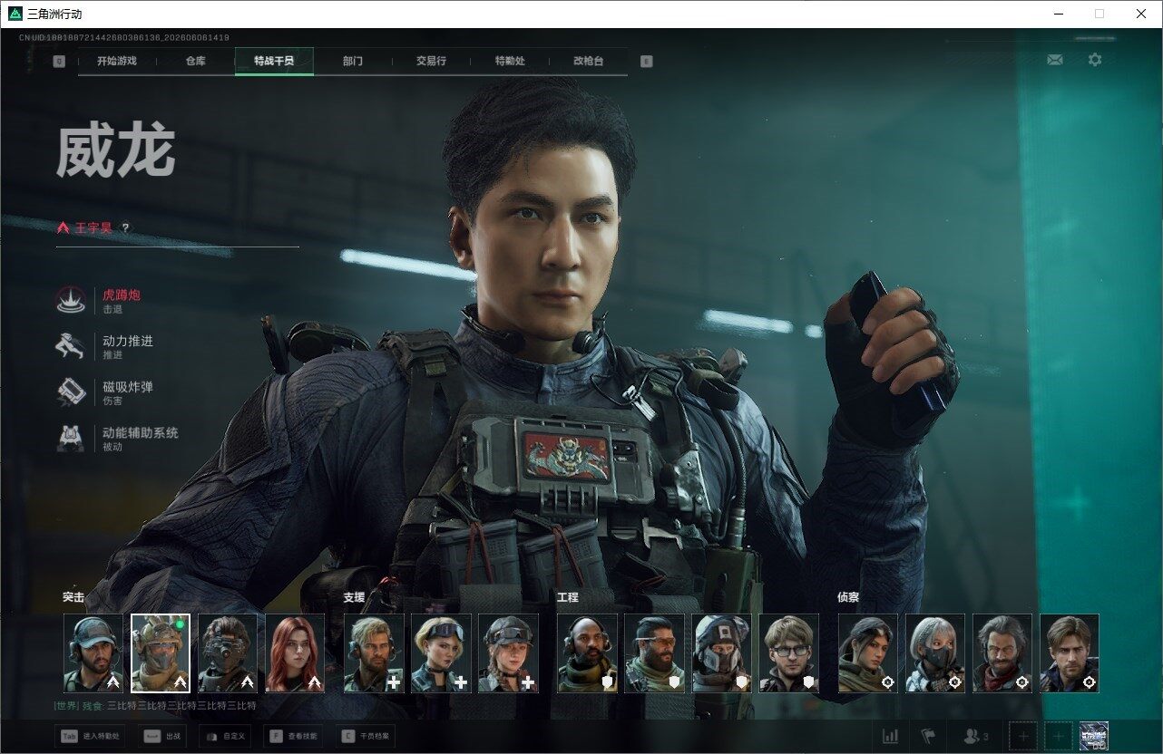
Task: Click the 支援 class label
Action: pyautogui.click(x=354, y=598)
